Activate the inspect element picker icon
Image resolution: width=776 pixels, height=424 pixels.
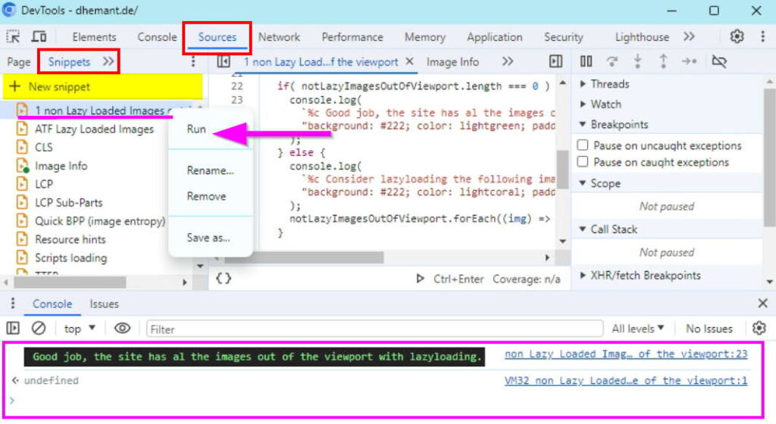(x=13, y=36)
